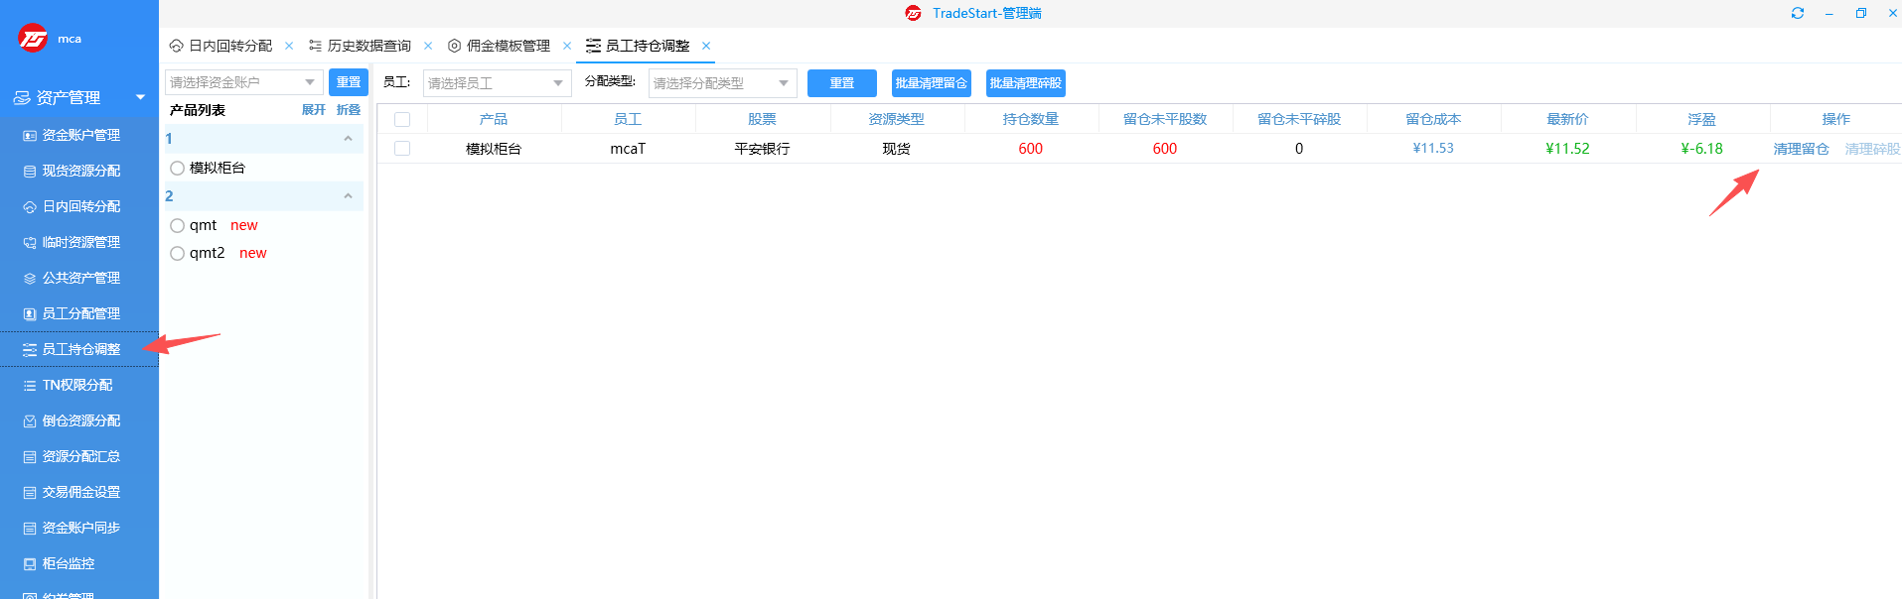Open 现货资源分配 menu item
The height and width of the screenshot is (599, 1902).
click(x=79, y=172)
